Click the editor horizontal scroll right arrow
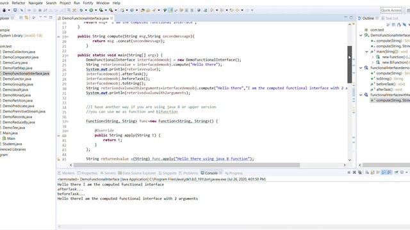410x230 pixels. coord(345,165)
